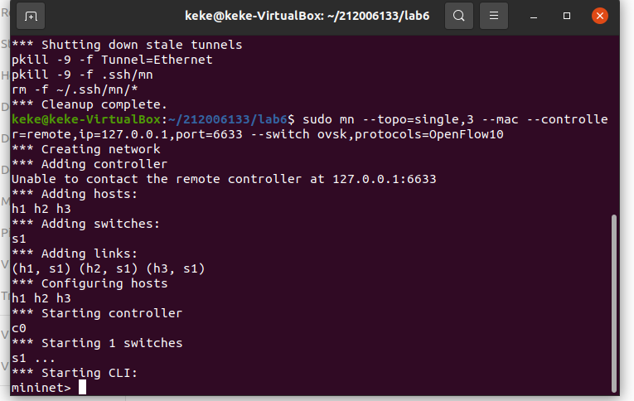Click the green keke@keke-VirtualBox prompt text

[86, 119]
